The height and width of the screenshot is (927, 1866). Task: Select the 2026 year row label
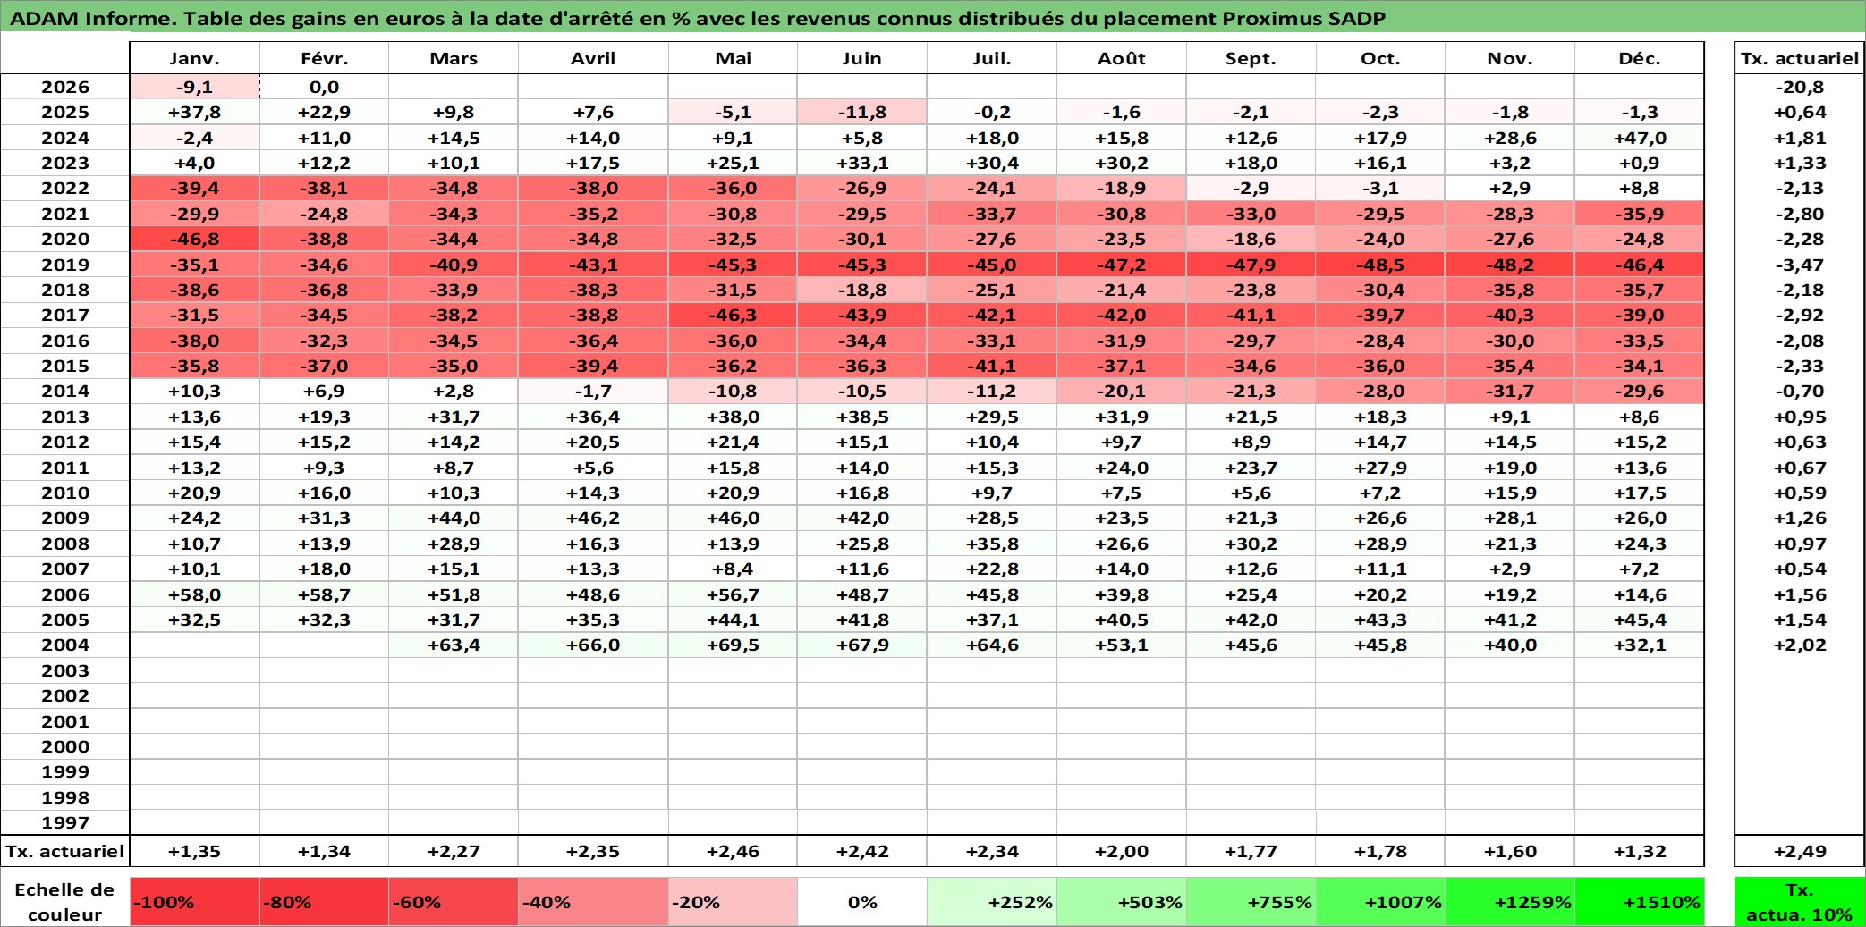(x=65, y=87)
